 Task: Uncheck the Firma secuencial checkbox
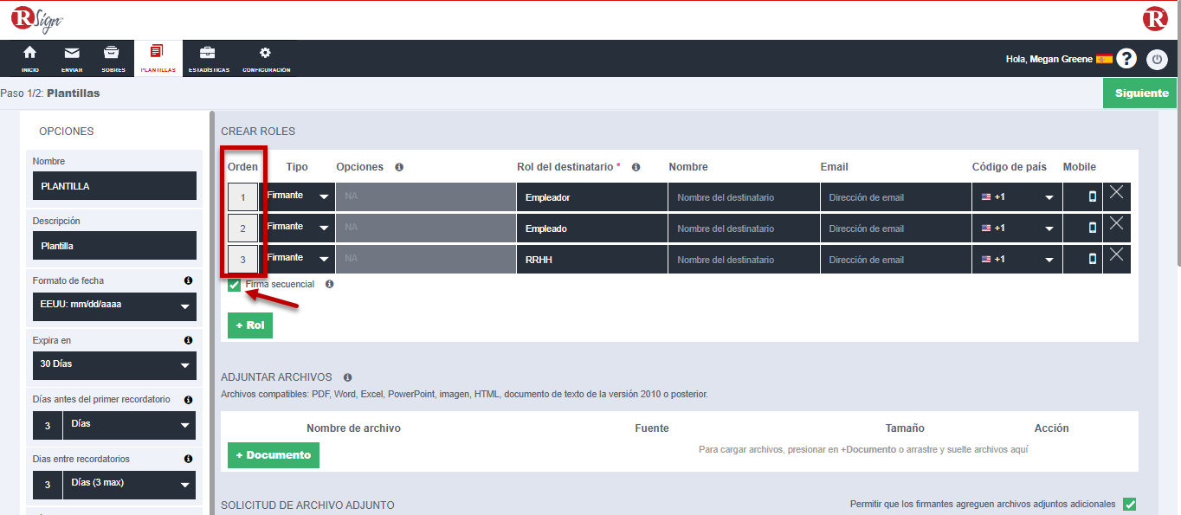tap(235, 285)
